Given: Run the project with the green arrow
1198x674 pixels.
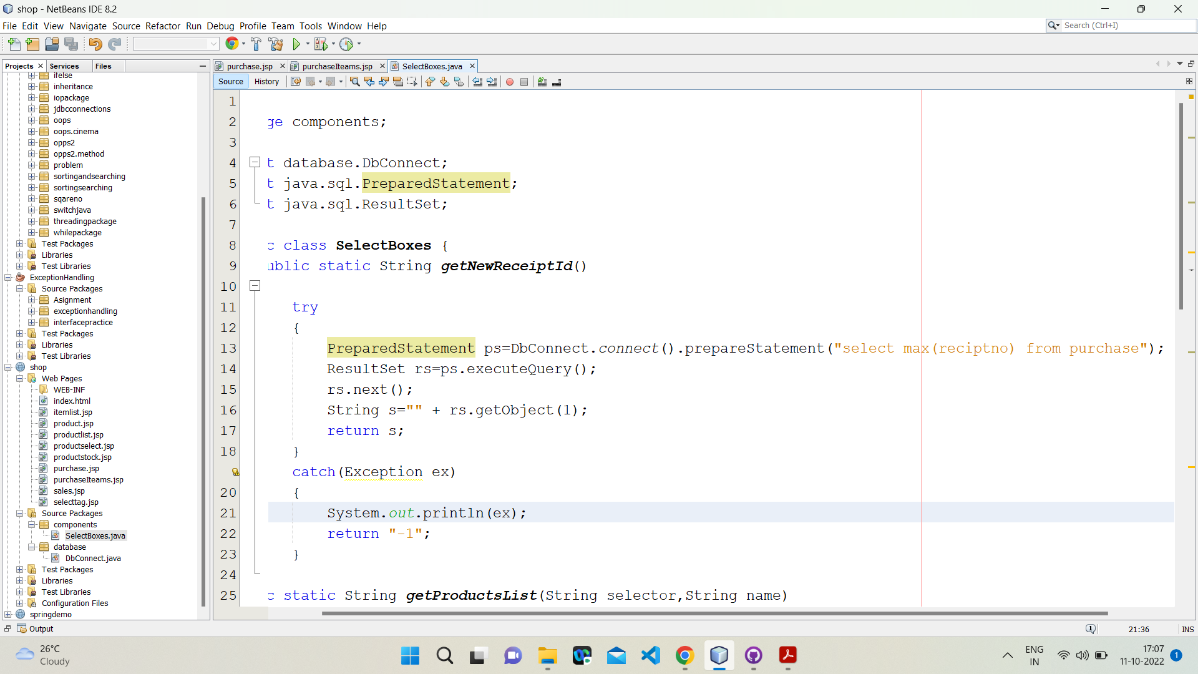Looking at the screenshot, I should click(298, 44).
